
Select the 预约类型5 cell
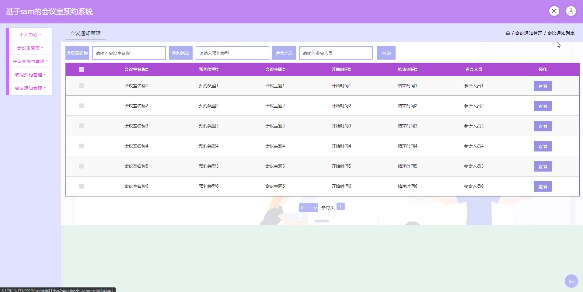point(209,166)
